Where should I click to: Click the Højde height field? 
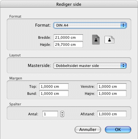click(x=68, y=45)
